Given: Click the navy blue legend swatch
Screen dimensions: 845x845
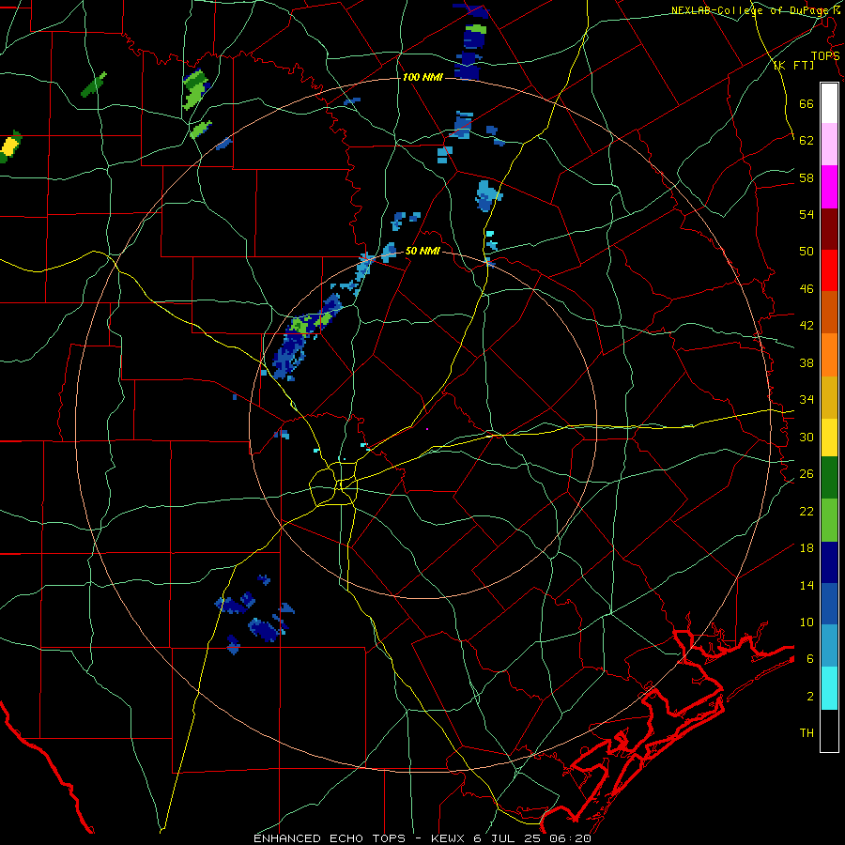Looking at the screenshot, I should 829,562.
